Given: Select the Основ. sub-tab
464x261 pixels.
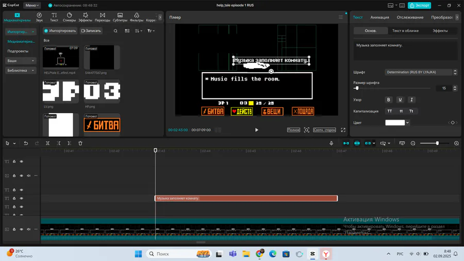Looking at the screenshot, I should point(371,31).
